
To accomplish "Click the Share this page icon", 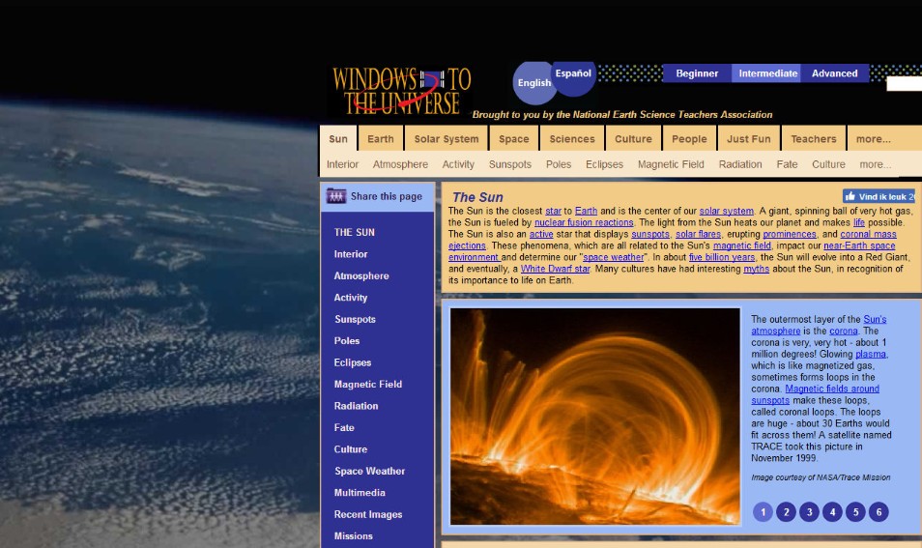I will pos(336,196).
